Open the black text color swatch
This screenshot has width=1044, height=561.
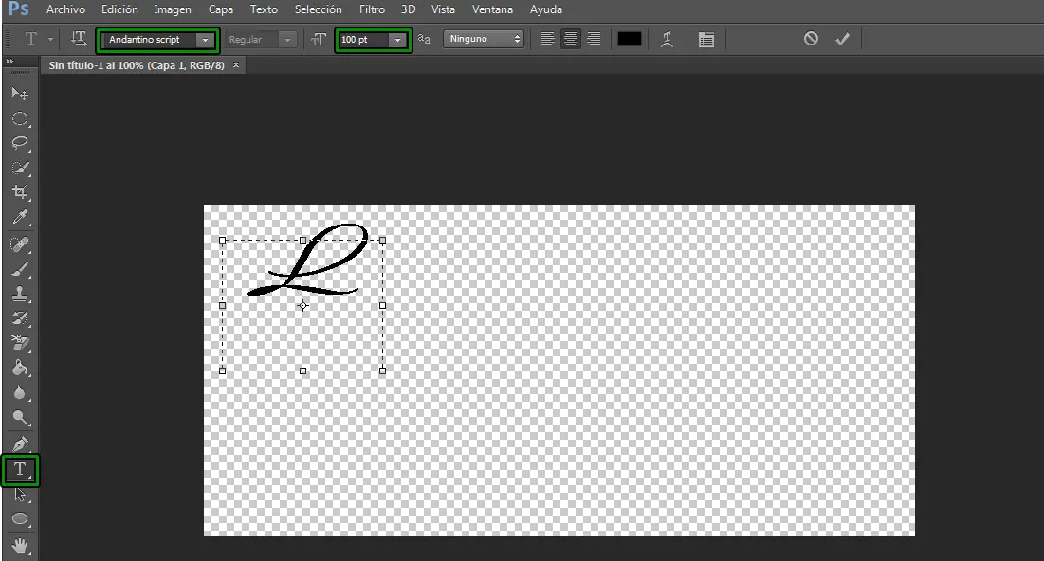click(630, 39)
